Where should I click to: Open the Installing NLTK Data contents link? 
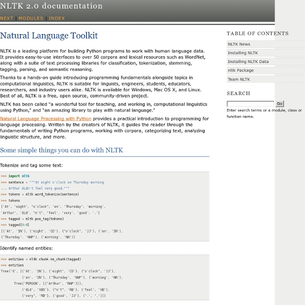coord(248,62)
